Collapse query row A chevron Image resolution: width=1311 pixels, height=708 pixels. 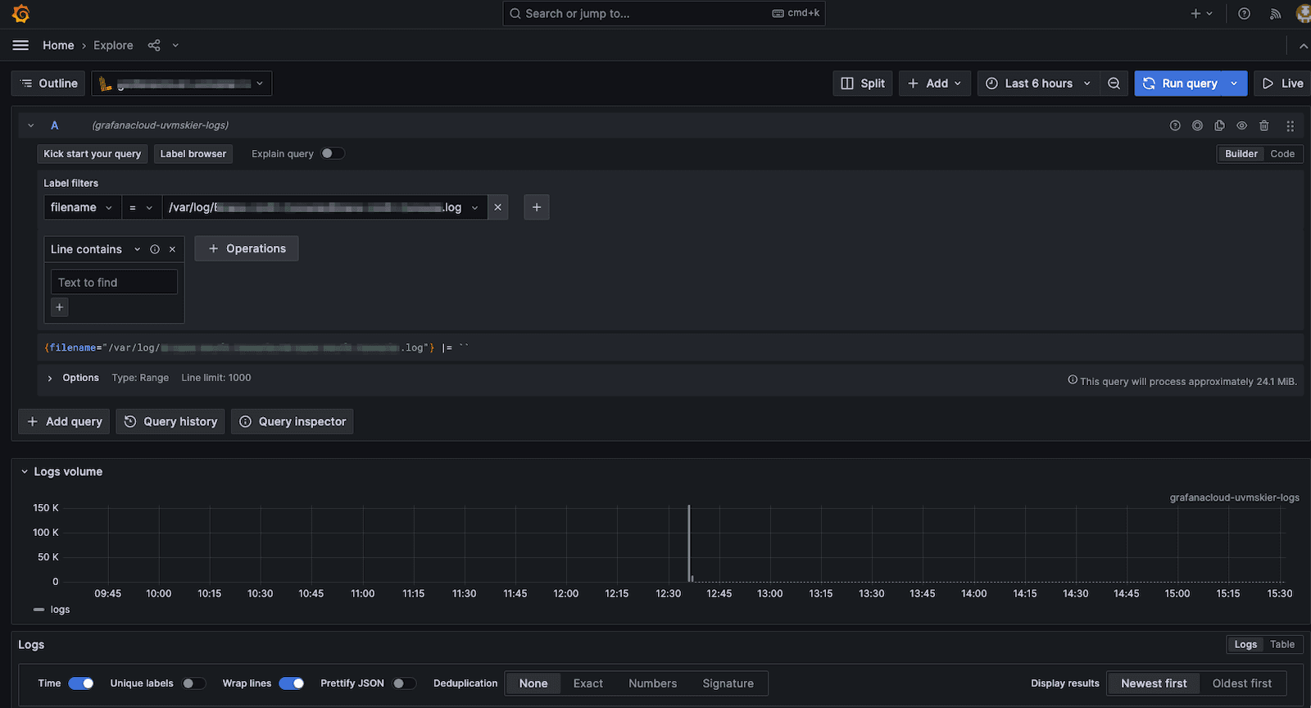tap(30, 125)
